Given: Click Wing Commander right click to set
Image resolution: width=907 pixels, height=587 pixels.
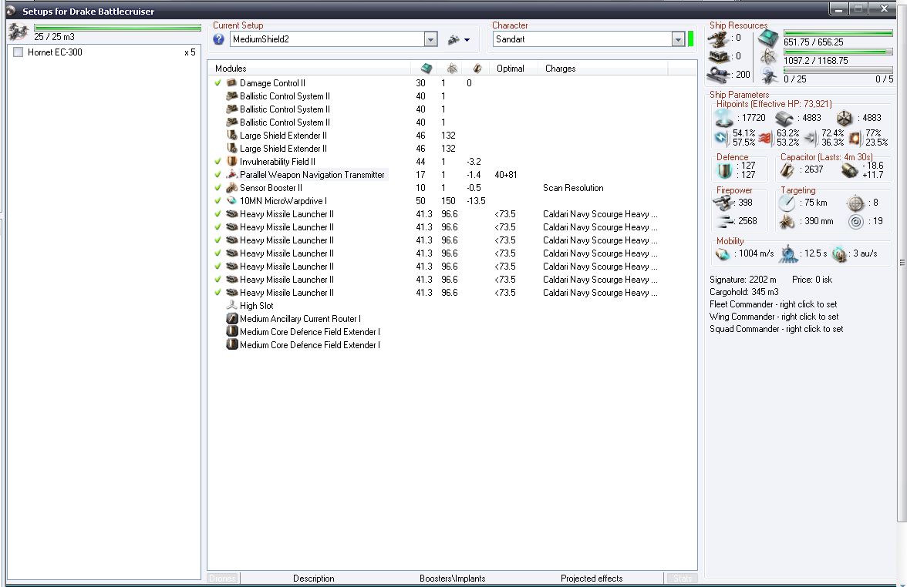Looking at the screenshot, I should [x=774, y=317].
